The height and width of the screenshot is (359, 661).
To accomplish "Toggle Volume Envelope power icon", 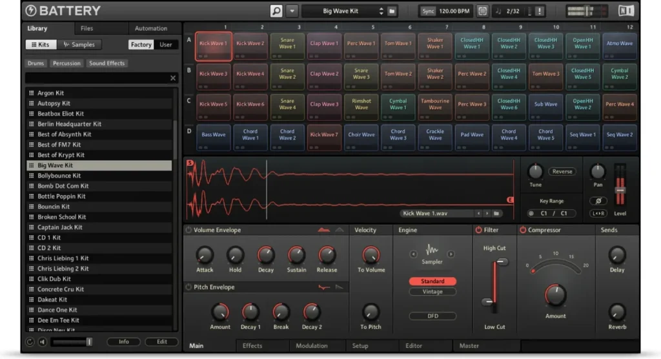I will click(x=188, y=230).
